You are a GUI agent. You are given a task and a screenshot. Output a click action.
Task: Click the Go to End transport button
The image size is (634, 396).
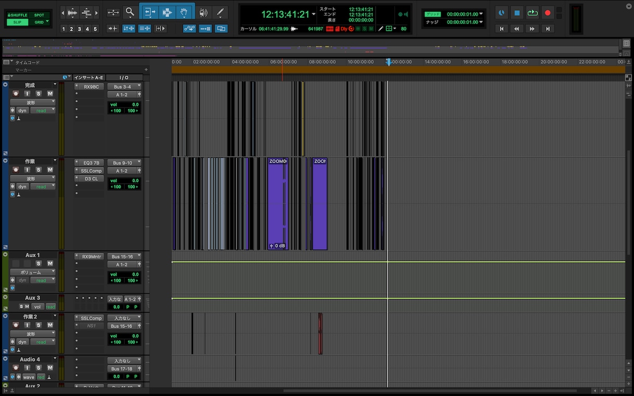pyautogui.click(x=548, y=29)
